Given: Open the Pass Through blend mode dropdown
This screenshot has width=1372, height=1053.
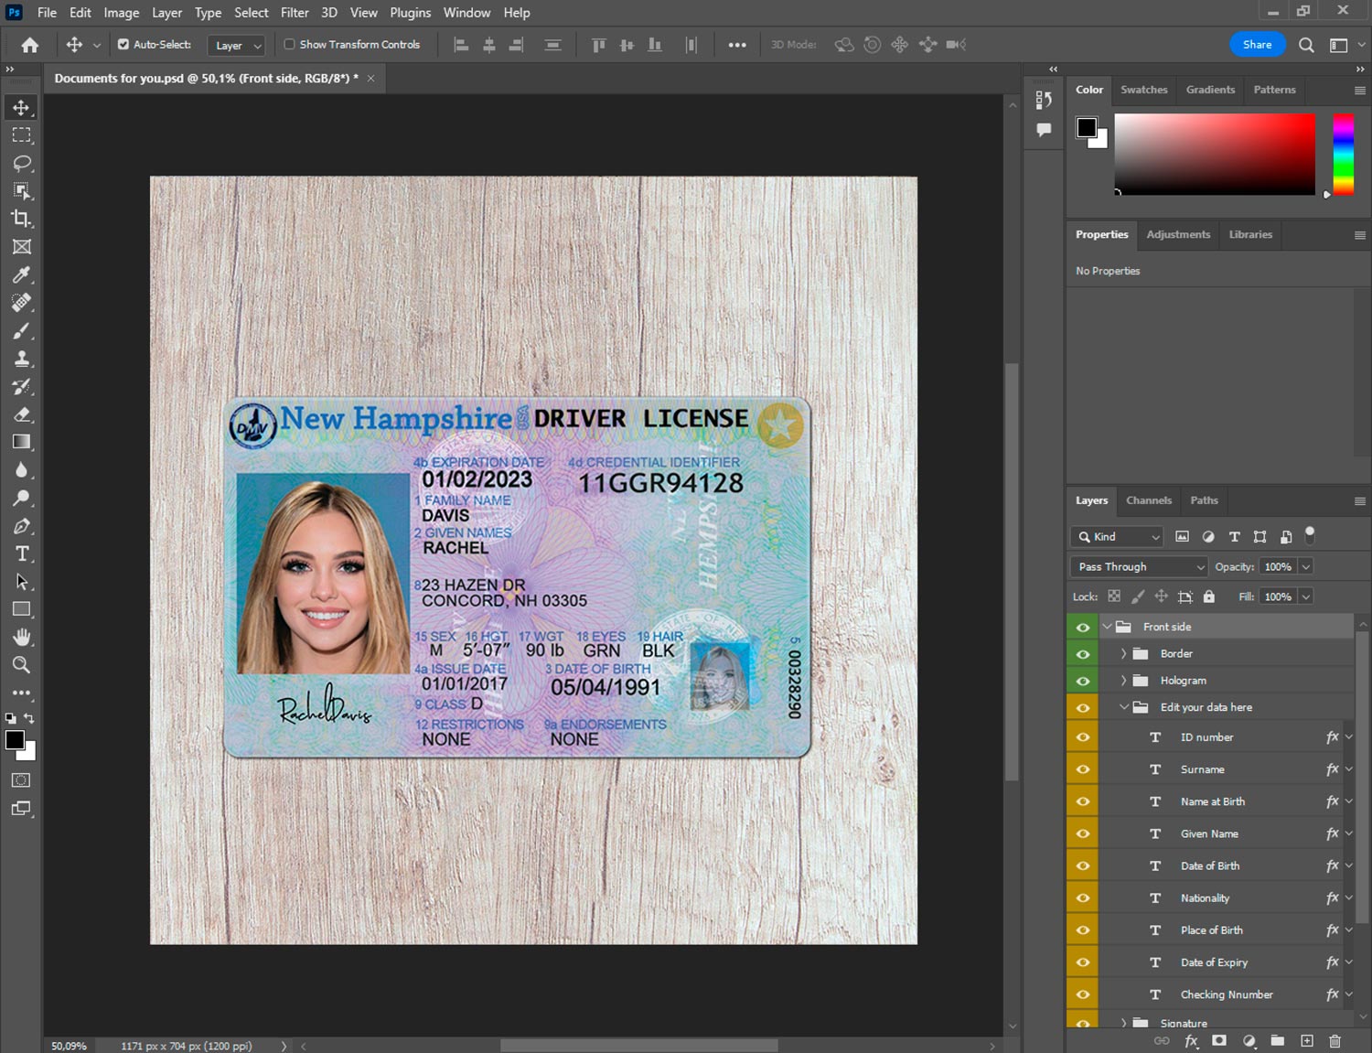Looking at the screenshot, I should tap(1140, 567).
